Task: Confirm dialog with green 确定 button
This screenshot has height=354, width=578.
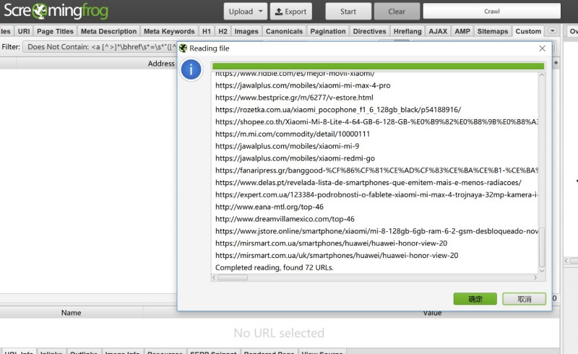Action: click(475, 298)
